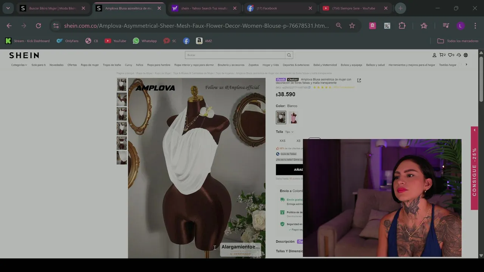Open customer support headset icon
This screenshot has height=272, width=484.
459,55
